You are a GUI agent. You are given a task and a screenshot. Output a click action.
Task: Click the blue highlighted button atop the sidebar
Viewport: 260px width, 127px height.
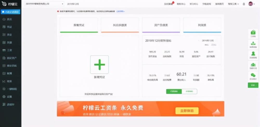click(x=11, y=12)
